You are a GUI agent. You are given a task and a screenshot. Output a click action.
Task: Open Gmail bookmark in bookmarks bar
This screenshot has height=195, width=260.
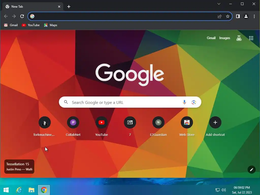[11, 25]
